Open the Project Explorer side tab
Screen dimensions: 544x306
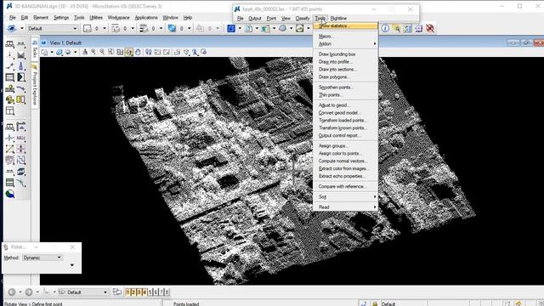35,85
